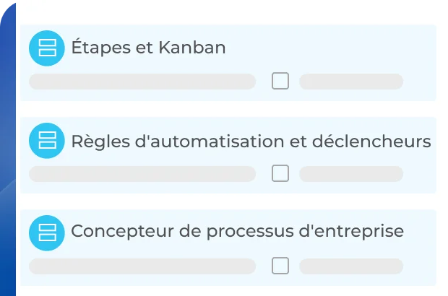Image resolution: width=448 pixels, height=296 pixels.
Task: Click long gray bar under Règles d'automatisation
Action: tap(142, 174)
